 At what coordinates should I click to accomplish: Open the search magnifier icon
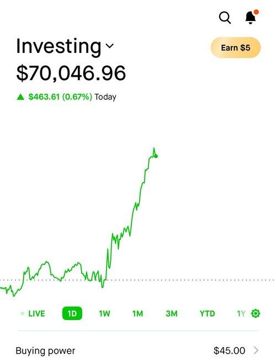225,18
